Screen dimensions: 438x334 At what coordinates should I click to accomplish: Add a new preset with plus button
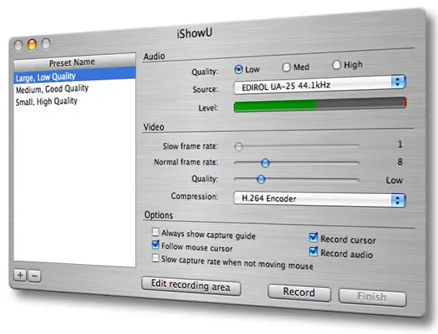pyautogui.click(x=21, y=275)
